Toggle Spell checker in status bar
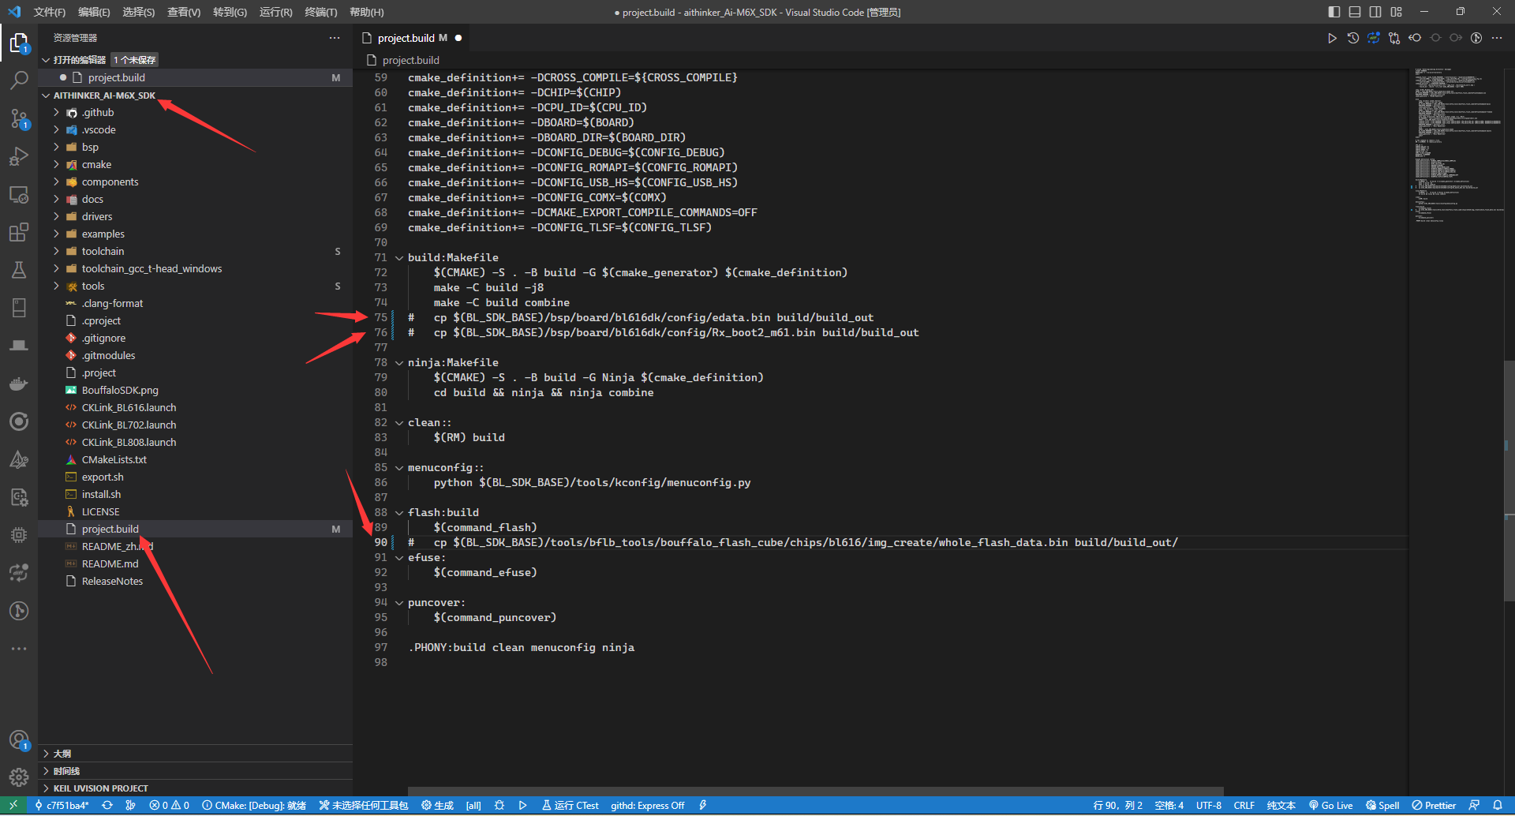The height and width of the screenshot is (816, 1515). click(x=1382, y=806)
